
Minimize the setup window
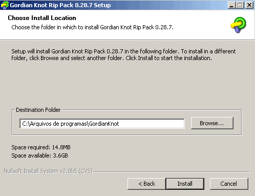tap(231, 5)
